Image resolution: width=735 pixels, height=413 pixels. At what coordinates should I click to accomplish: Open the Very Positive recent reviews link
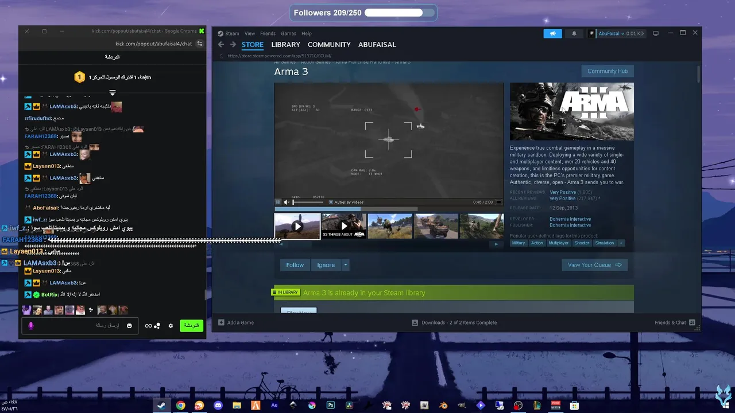(x=563, y=192)
